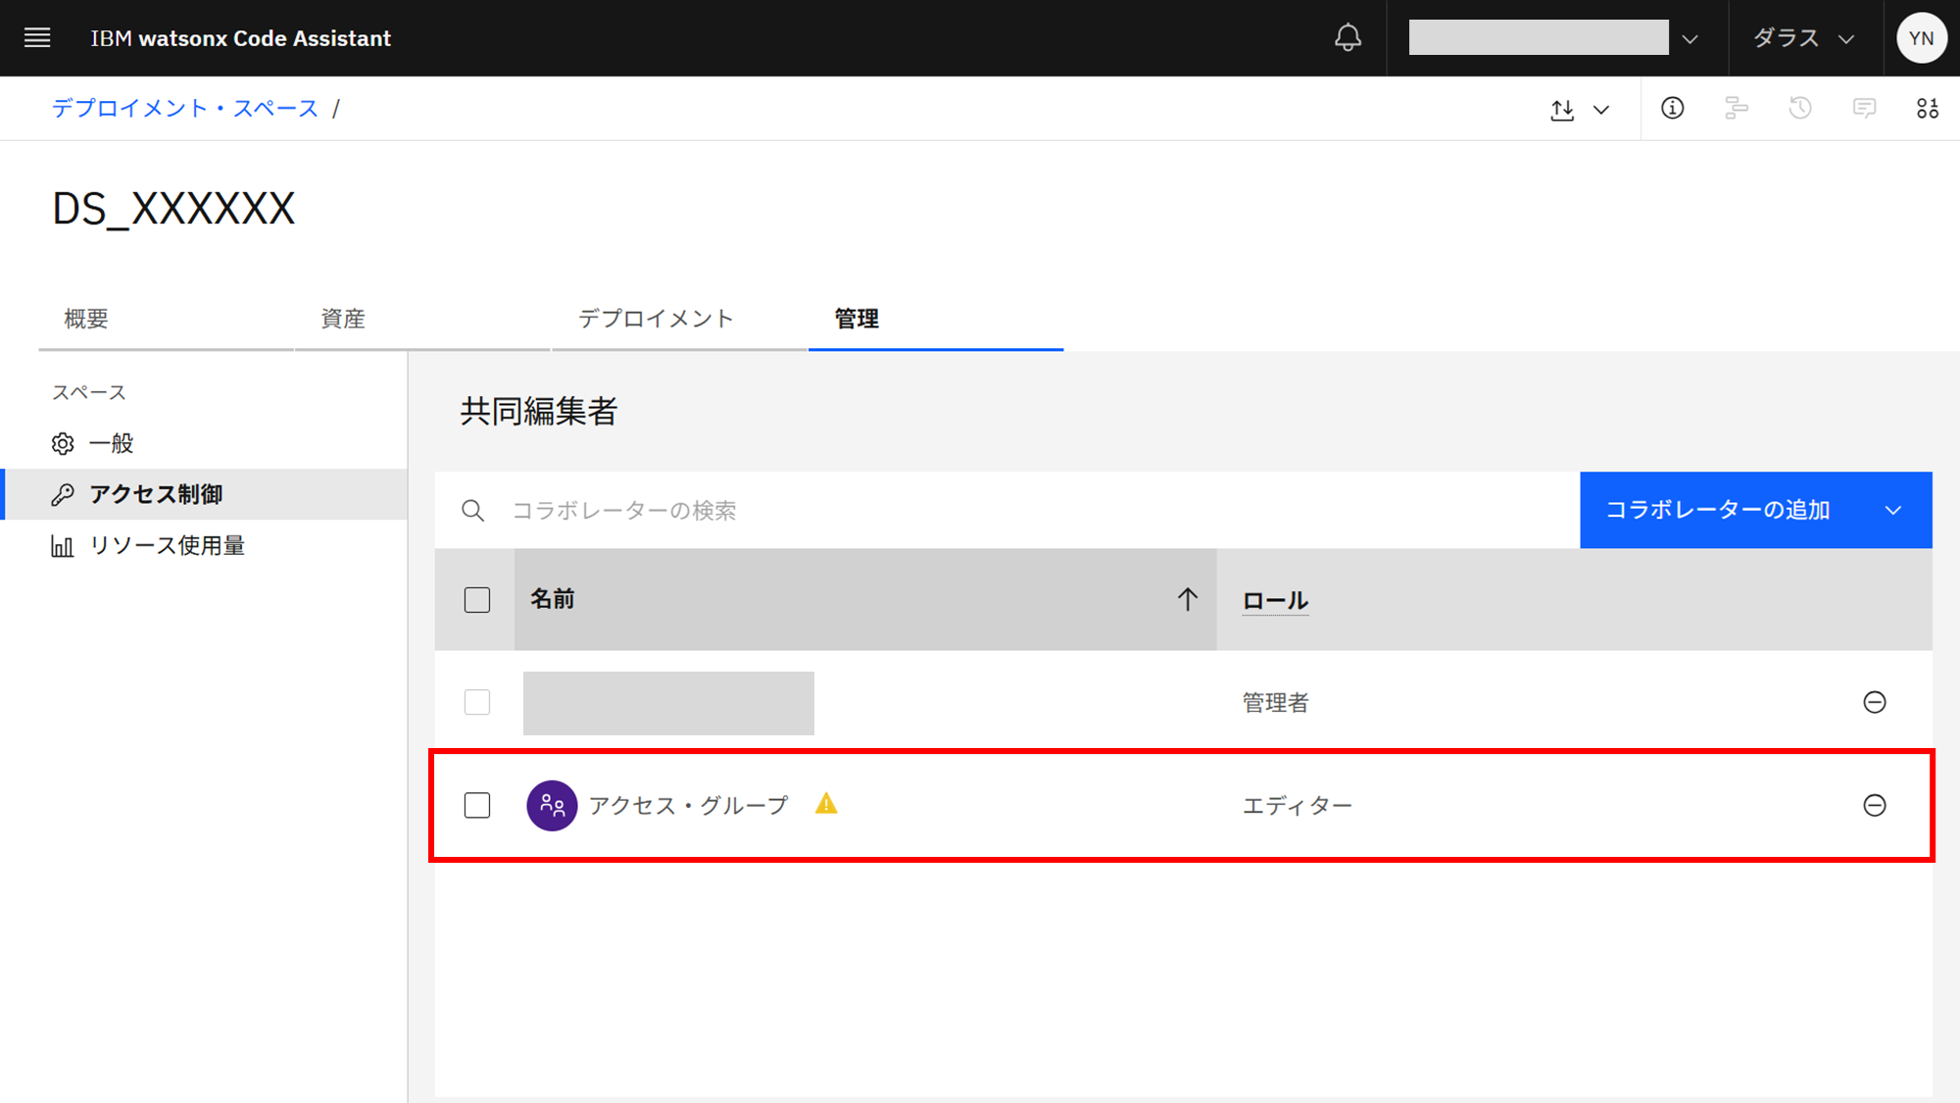Screen dimensions: 1960x1103
Task: Open the comments icon in the toolbar
Action: [x=1864, y=109]
